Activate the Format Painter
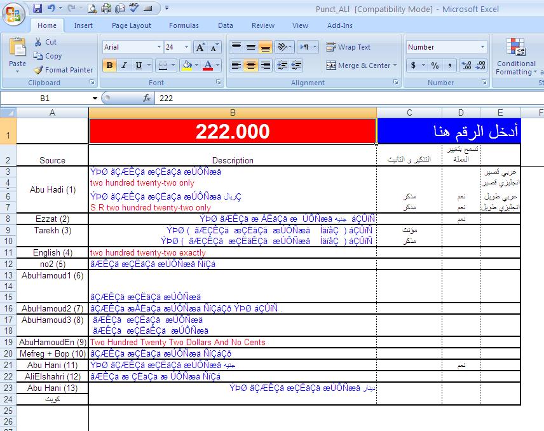 click(63, 70)
